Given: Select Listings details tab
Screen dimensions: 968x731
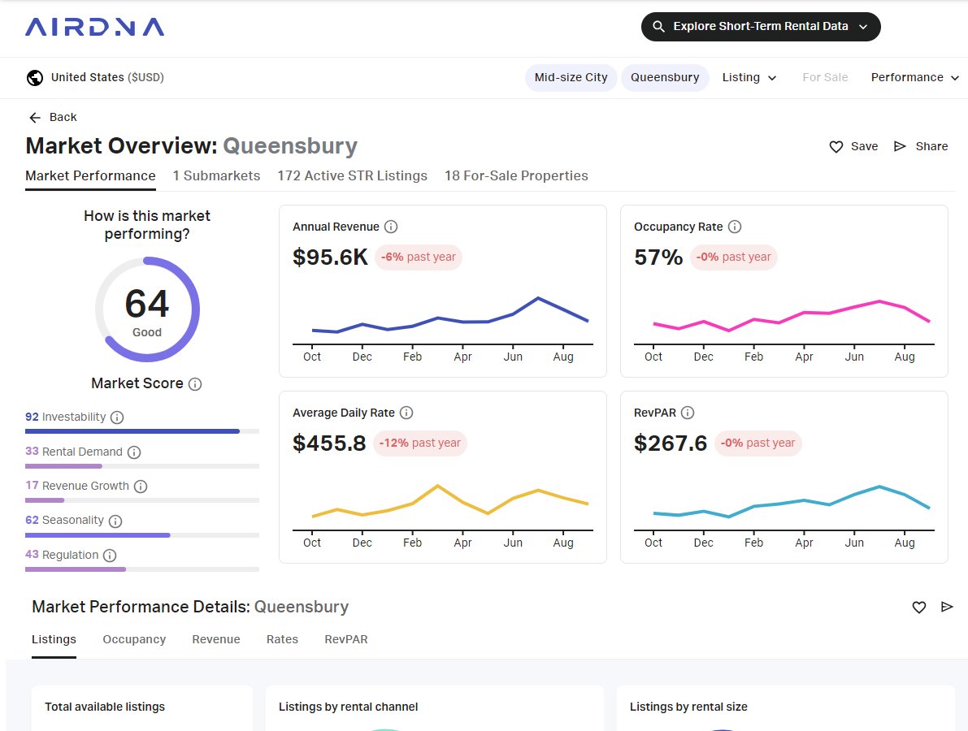Looking at the screenshot, I should 54,640.
